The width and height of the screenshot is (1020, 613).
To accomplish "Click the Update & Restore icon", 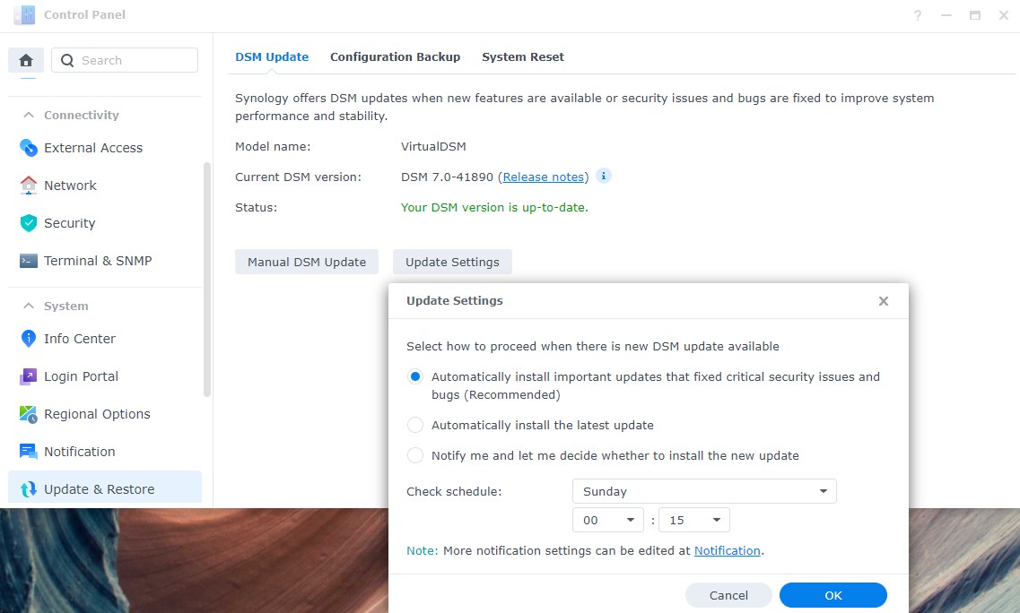I will tap(29, 488).
